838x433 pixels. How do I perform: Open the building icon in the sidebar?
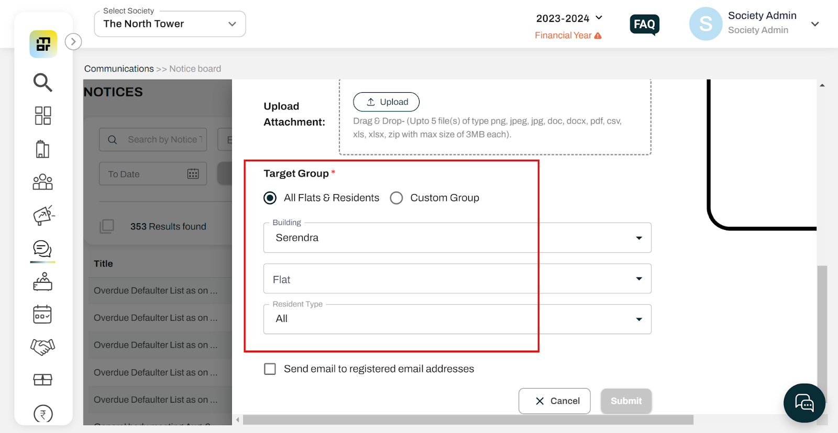(x=43, y=149)
